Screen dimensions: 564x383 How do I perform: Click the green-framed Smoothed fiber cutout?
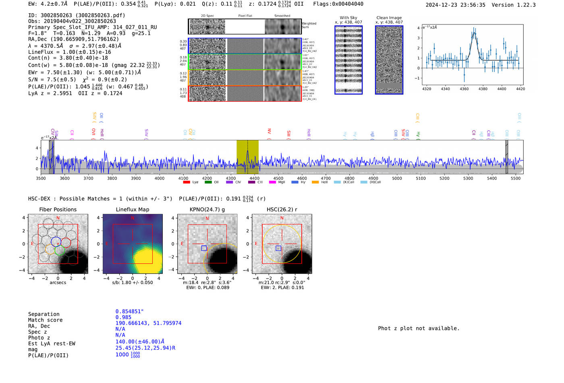[282, 62]
